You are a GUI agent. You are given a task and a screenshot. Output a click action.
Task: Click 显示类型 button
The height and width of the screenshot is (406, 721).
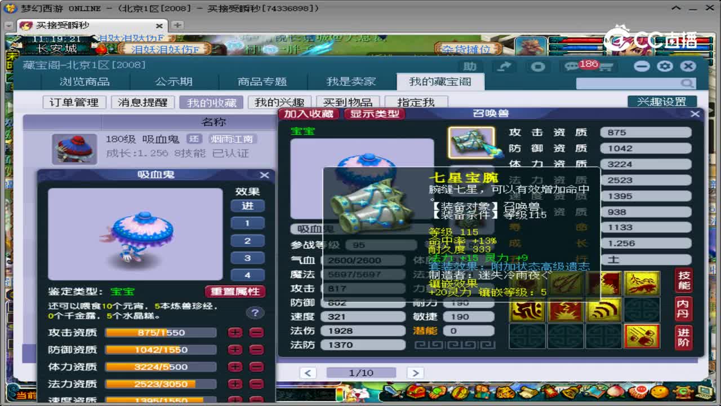point(375,113)
